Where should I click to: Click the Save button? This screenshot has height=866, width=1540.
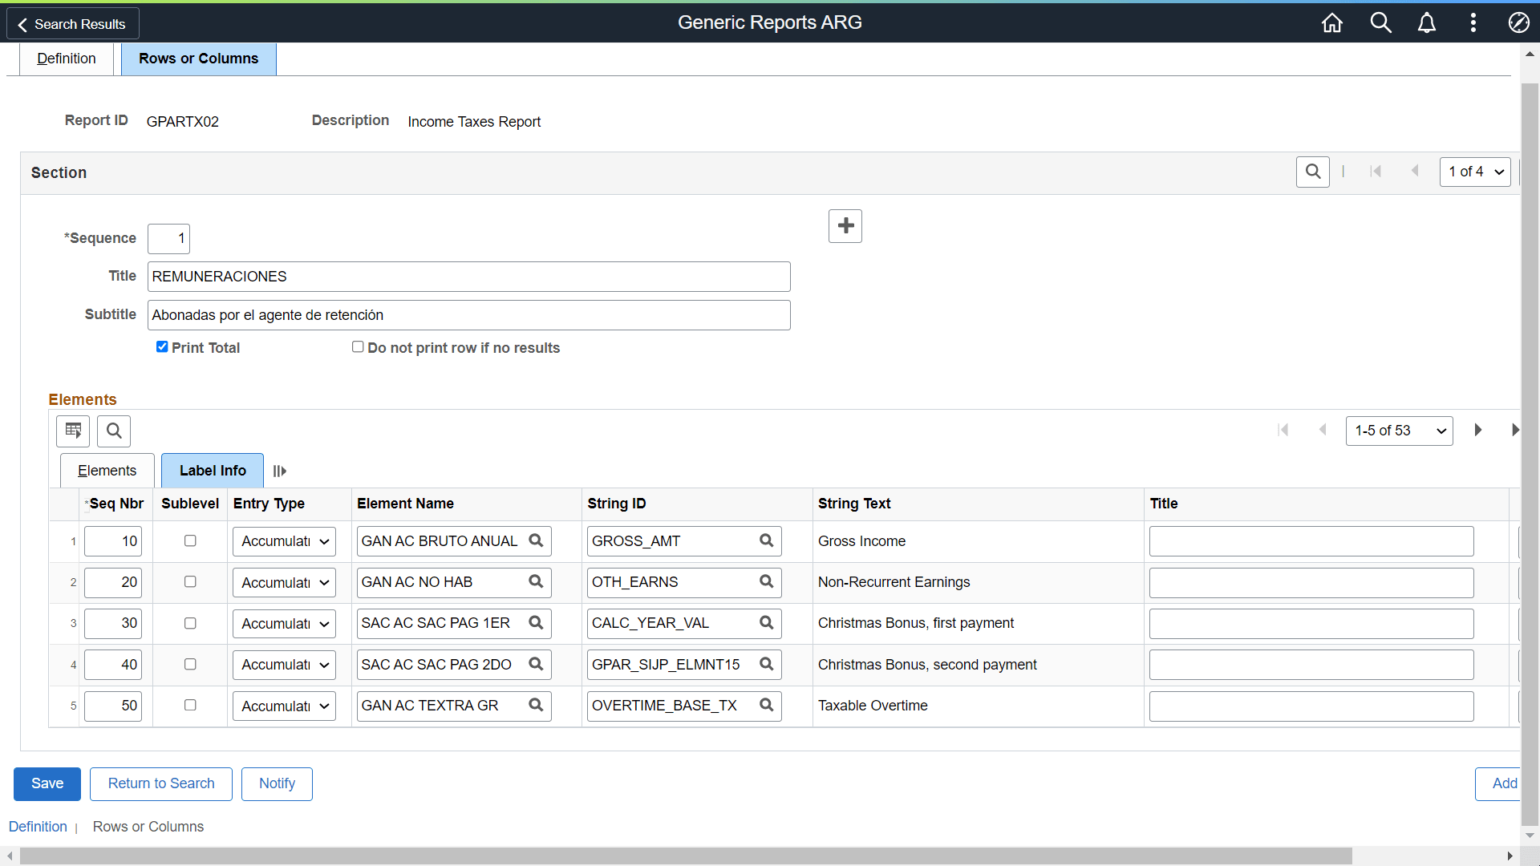[x=47, y=783]
